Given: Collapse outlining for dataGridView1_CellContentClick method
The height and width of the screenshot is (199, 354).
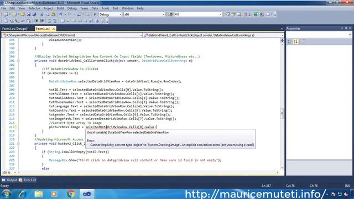Looking at the screenshot, I should click(18, 61).
